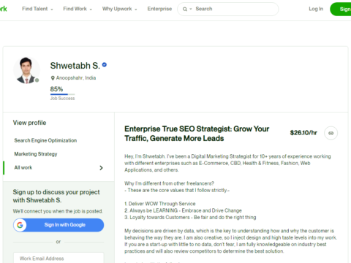Image resolution: width=351 pixels, height=263 pixels.
Task: Click "2. Always be LEARNING" line
Action: tap(183, 210)
